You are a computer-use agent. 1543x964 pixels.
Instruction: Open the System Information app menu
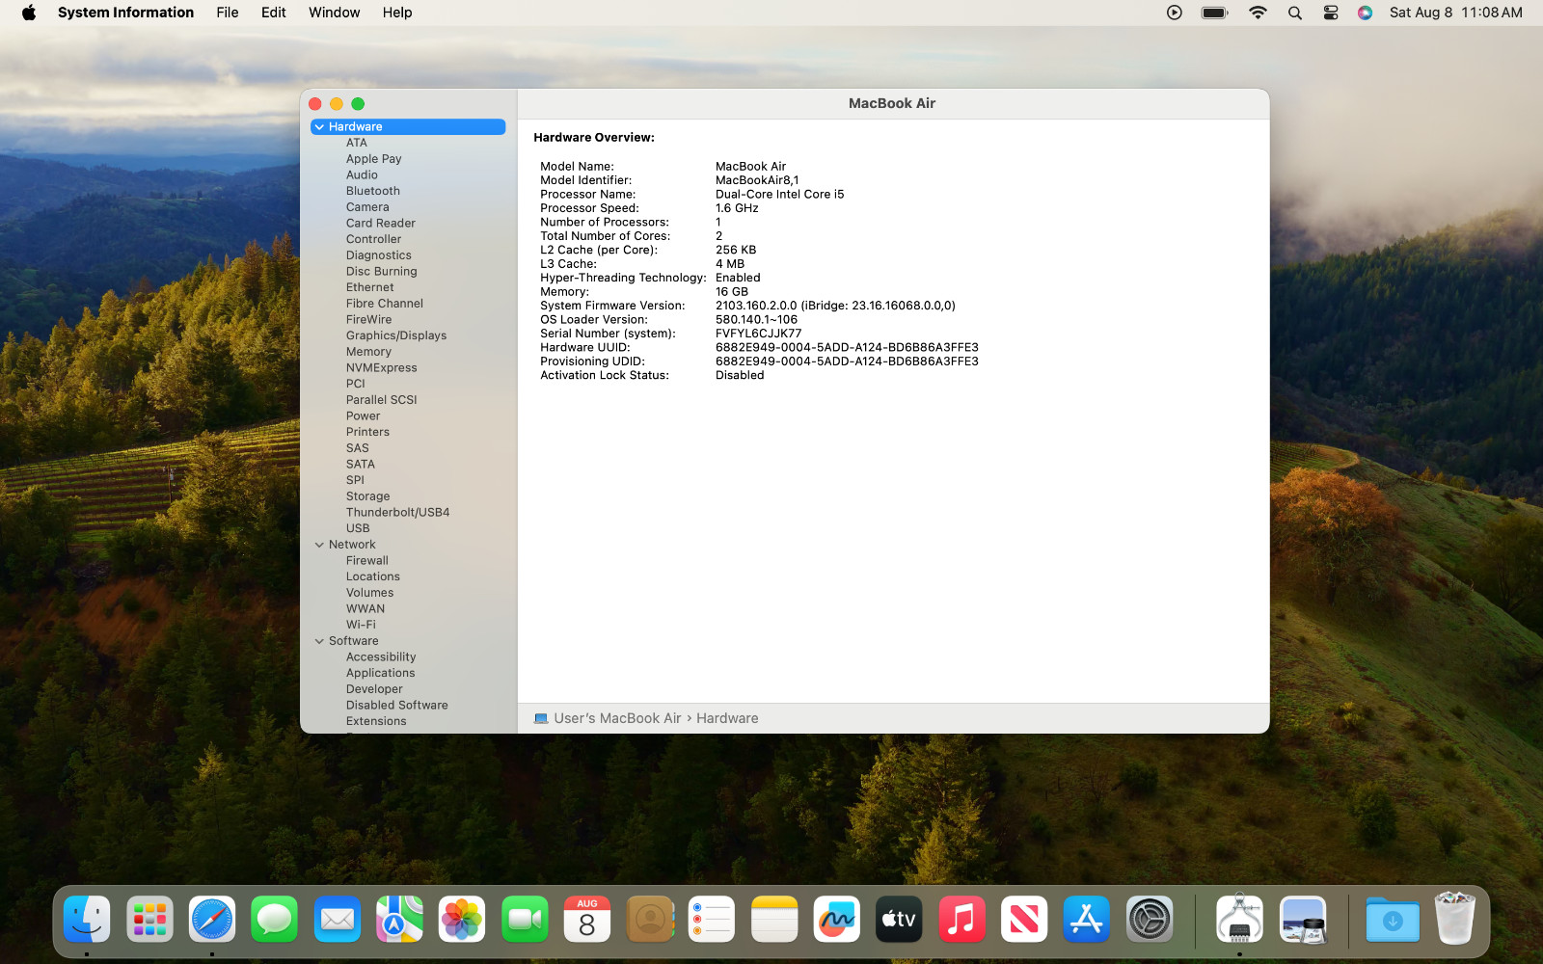pyautogui.click(x=125, y=13)
